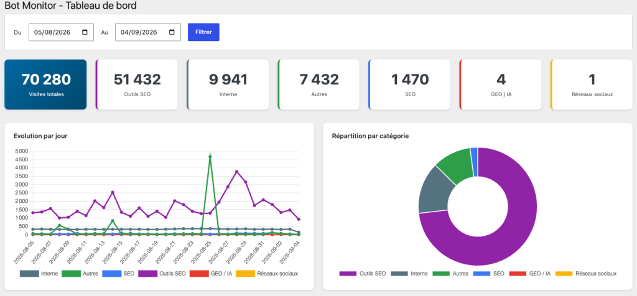Select the Visites totales 70 280 card
The height and width of the screenshot is (296, 637).
click(45, 85)
